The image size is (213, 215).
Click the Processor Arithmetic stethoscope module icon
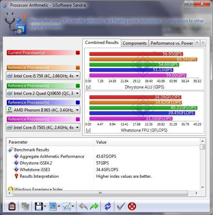[x=15, y=23]
